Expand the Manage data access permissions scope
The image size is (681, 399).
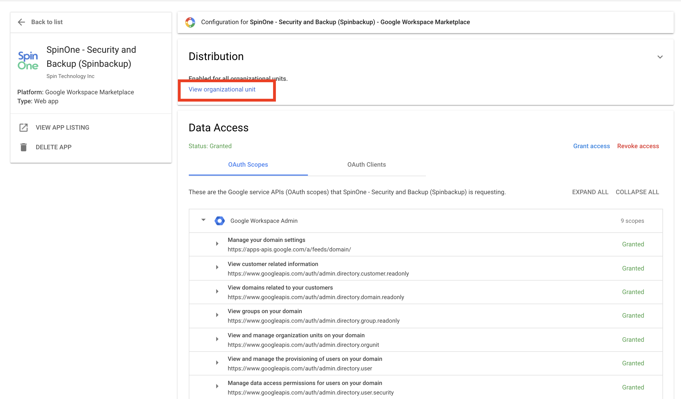click(217, 386)
